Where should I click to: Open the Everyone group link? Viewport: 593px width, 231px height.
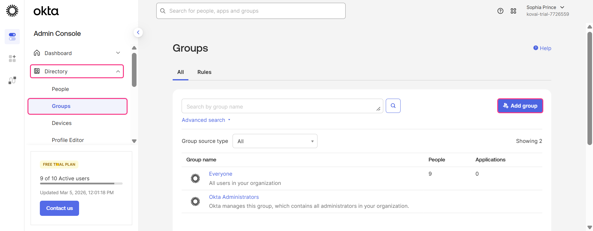(x=221, y=174)
